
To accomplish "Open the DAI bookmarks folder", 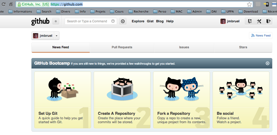I will pyautogui.click(x=212, y=12).
